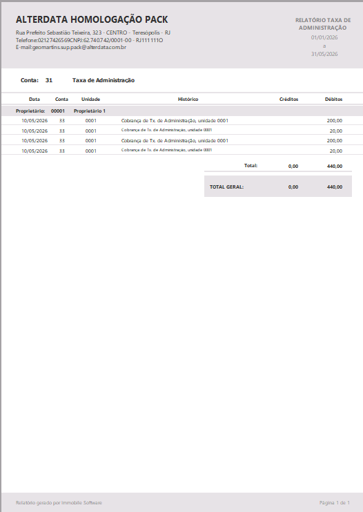
Task: Click the TOTAL GERAL: label
Action: coord(226,187)
